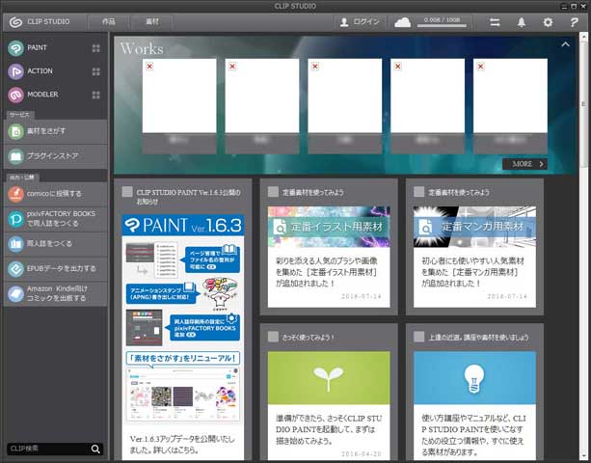Toggle checkbox on CLIP STUDIO PAINT Ver.1.6.3 notice
Viewport: 591px width, 463px height.
(x=127, y=192)
